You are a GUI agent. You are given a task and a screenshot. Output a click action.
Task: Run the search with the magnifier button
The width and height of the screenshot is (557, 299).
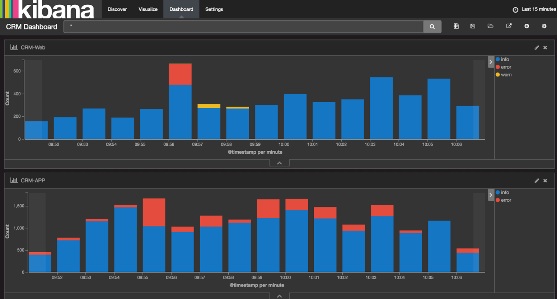coord(432,26)
